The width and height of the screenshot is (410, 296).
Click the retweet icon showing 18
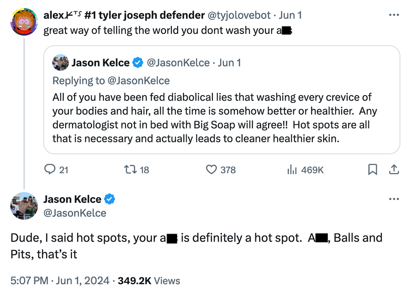point(129,170)
